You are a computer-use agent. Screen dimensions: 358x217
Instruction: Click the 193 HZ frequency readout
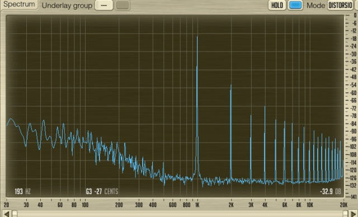(22, 191)
